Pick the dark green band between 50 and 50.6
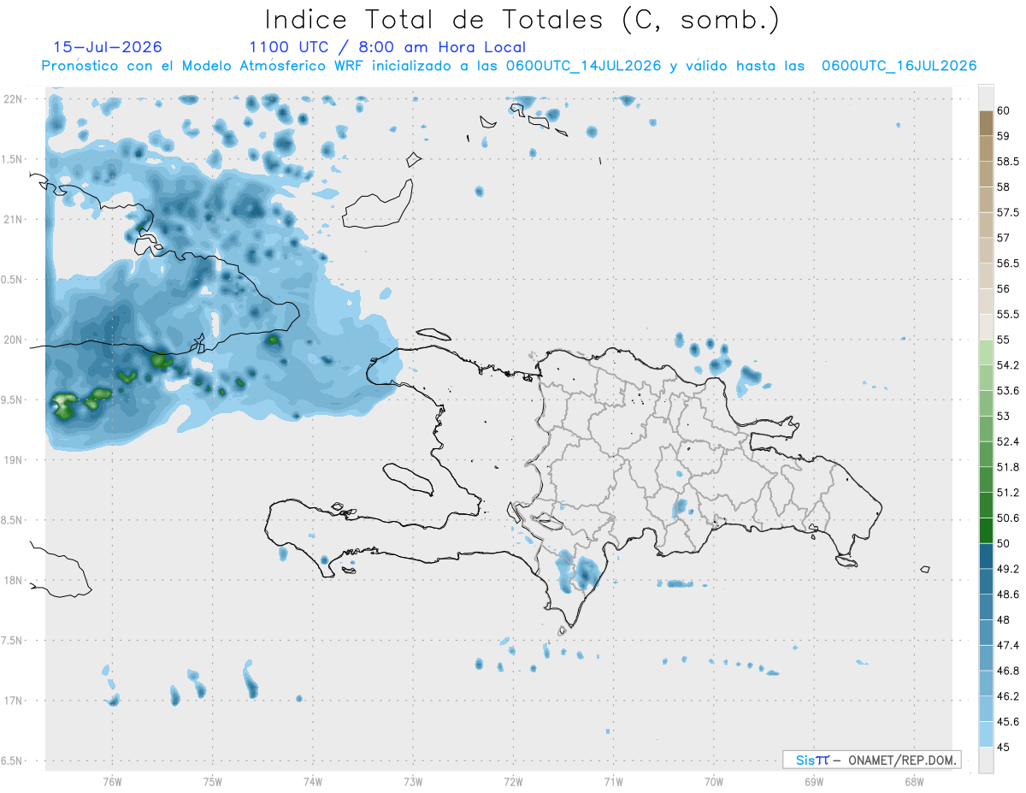This screenshot has width=1026, height=793. (986, 530)
